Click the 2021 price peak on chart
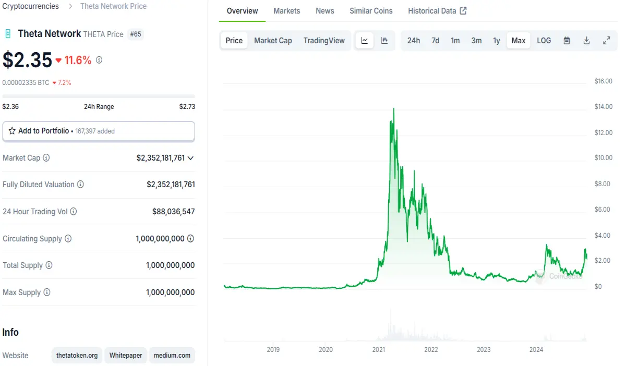Image resolution: width=626 pixels, height=366 pixels. tap(393, 109)
